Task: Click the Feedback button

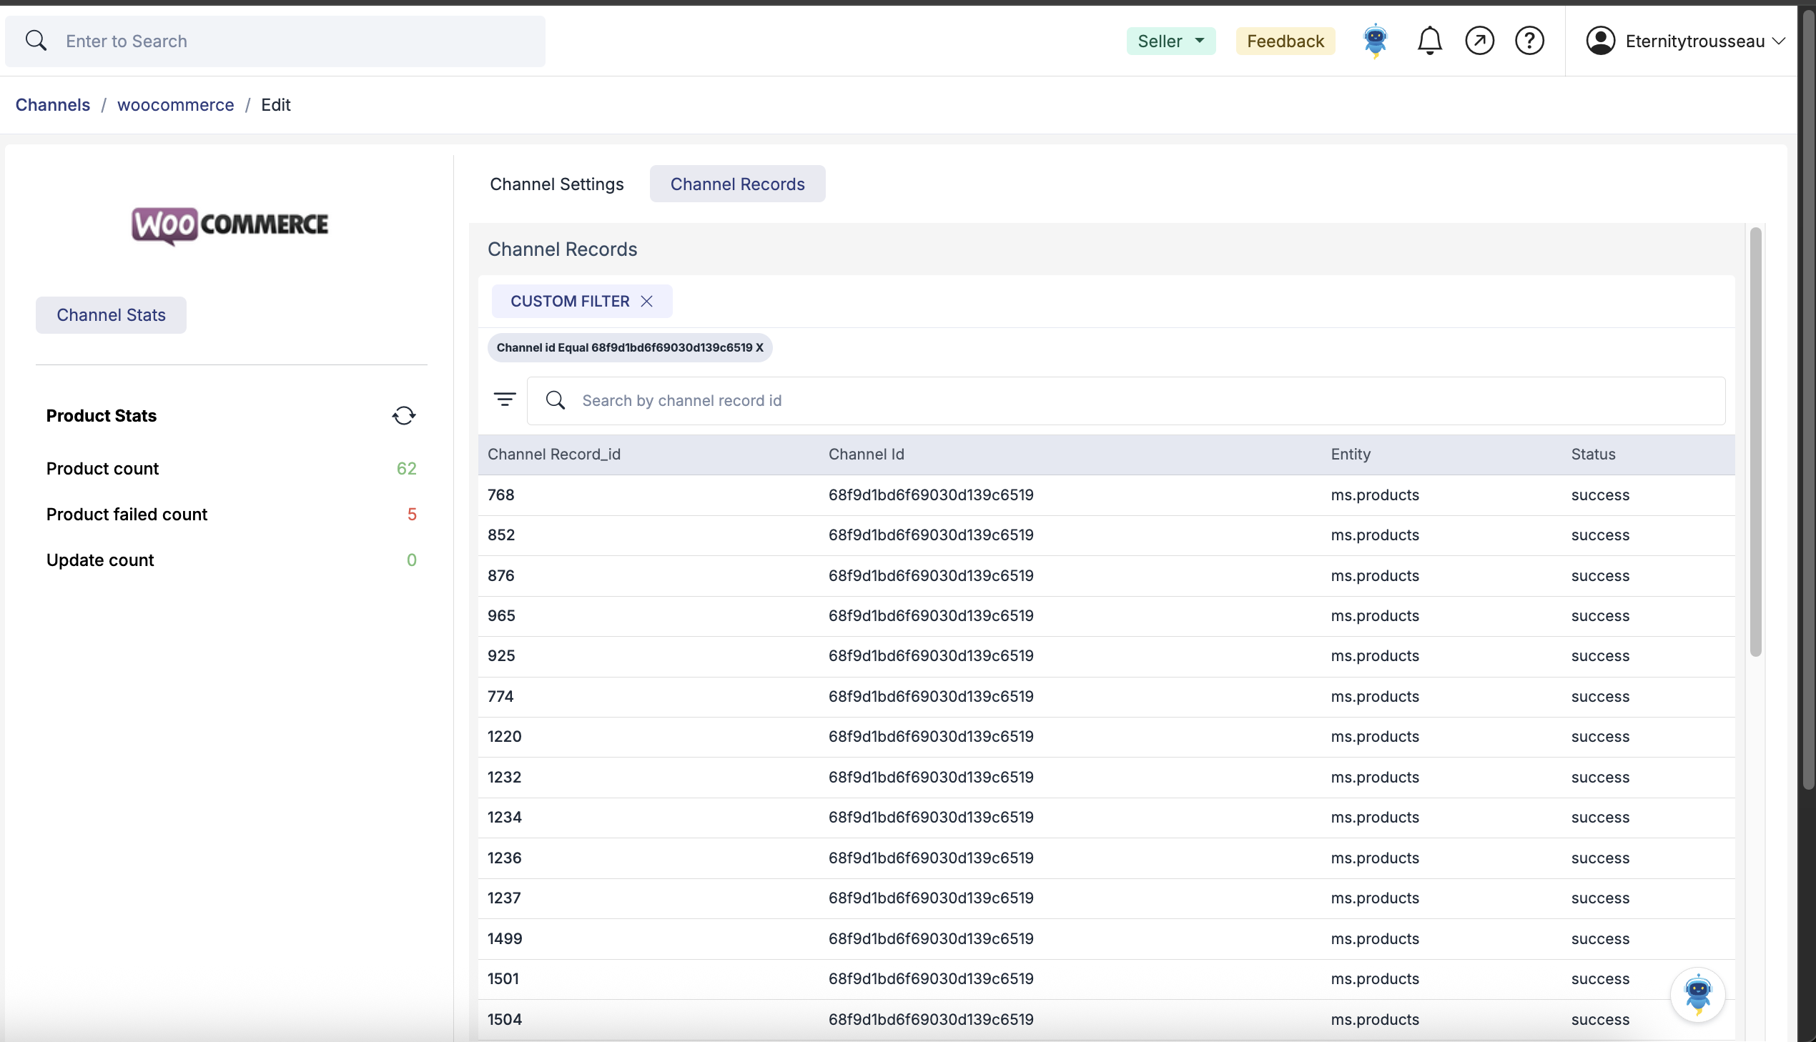Action: pos(1285,41)
